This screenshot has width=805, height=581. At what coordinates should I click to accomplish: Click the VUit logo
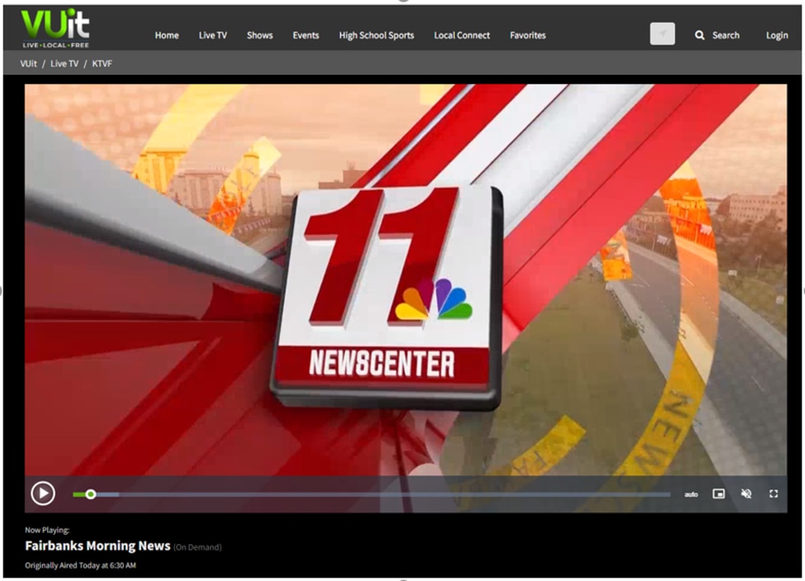[x=56, y=28]
